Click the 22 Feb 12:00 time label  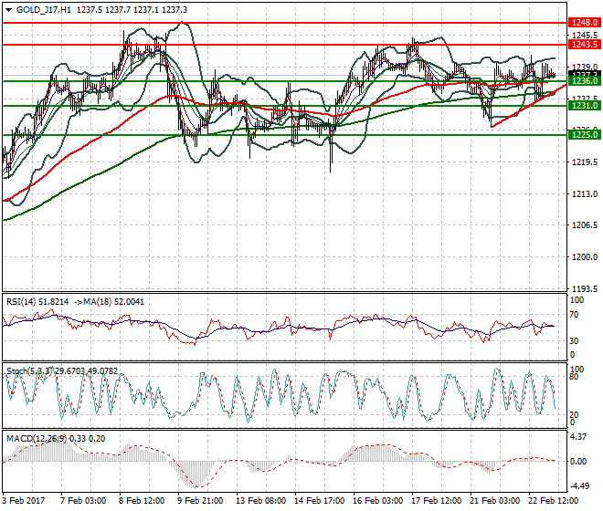point(553,501)
